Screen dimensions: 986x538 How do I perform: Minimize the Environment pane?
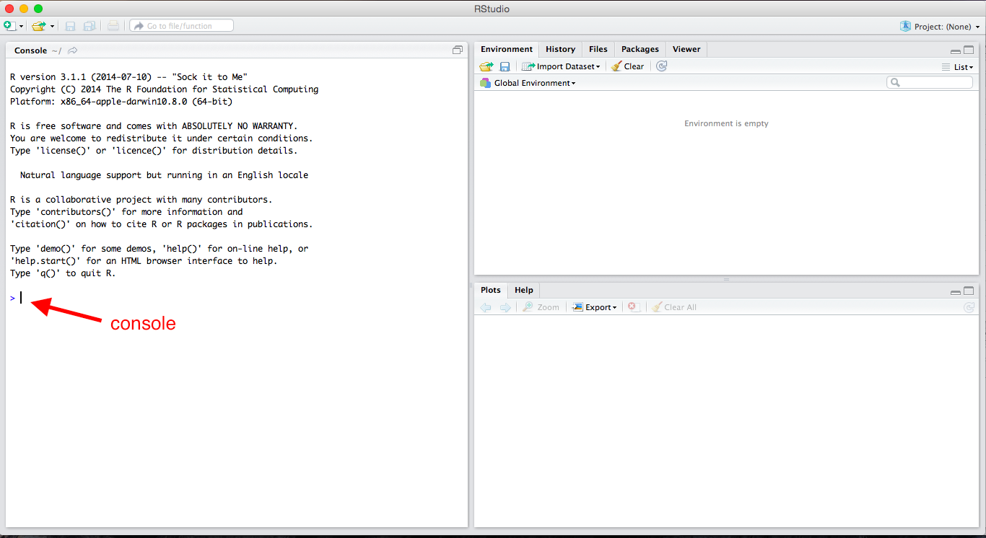[x=956, y=50]
